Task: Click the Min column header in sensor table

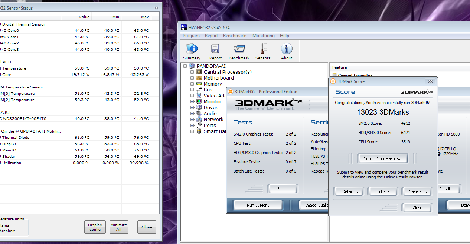Action: click(107, 17)
